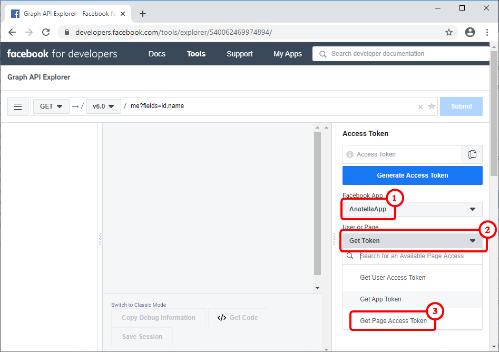Image resolution: width=499 pixels, height=352 pixels.
Task: Click the facebook for developers logo
Action: (62, 54)
